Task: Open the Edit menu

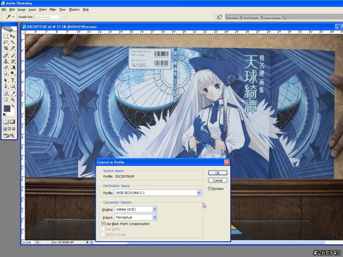Action: [x=12, y=10]
